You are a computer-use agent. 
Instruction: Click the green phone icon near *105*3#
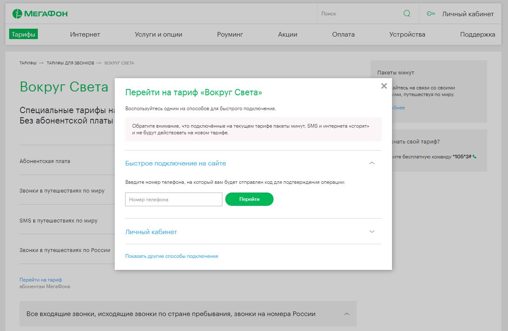coord(475,157)
